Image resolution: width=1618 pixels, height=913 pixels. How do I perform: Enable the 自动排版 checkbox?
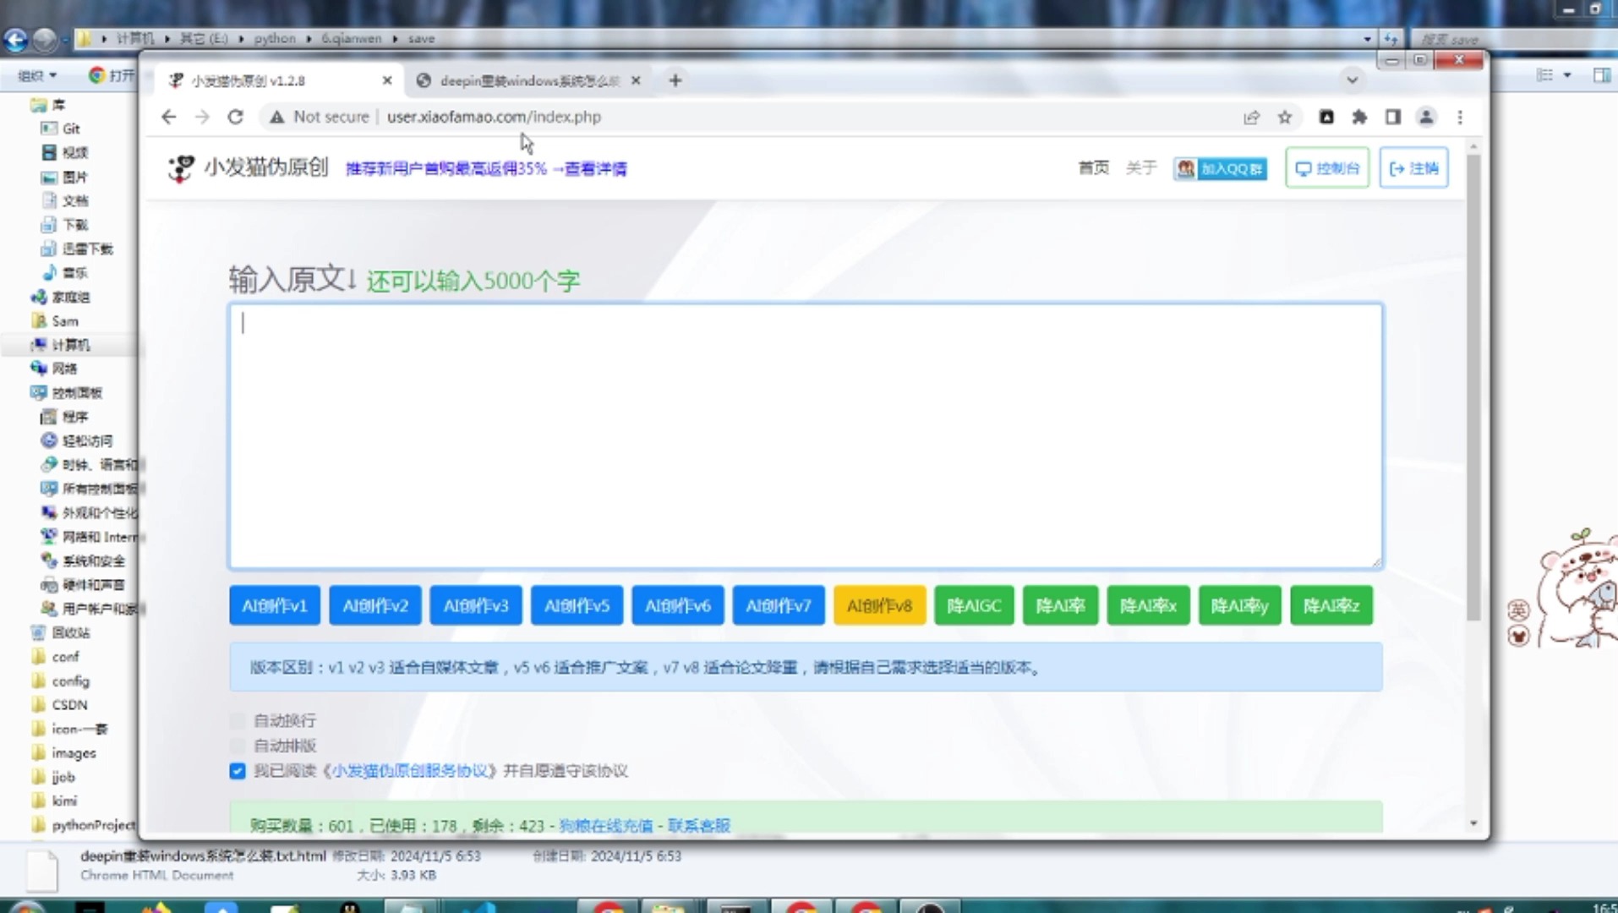(238, 746)
